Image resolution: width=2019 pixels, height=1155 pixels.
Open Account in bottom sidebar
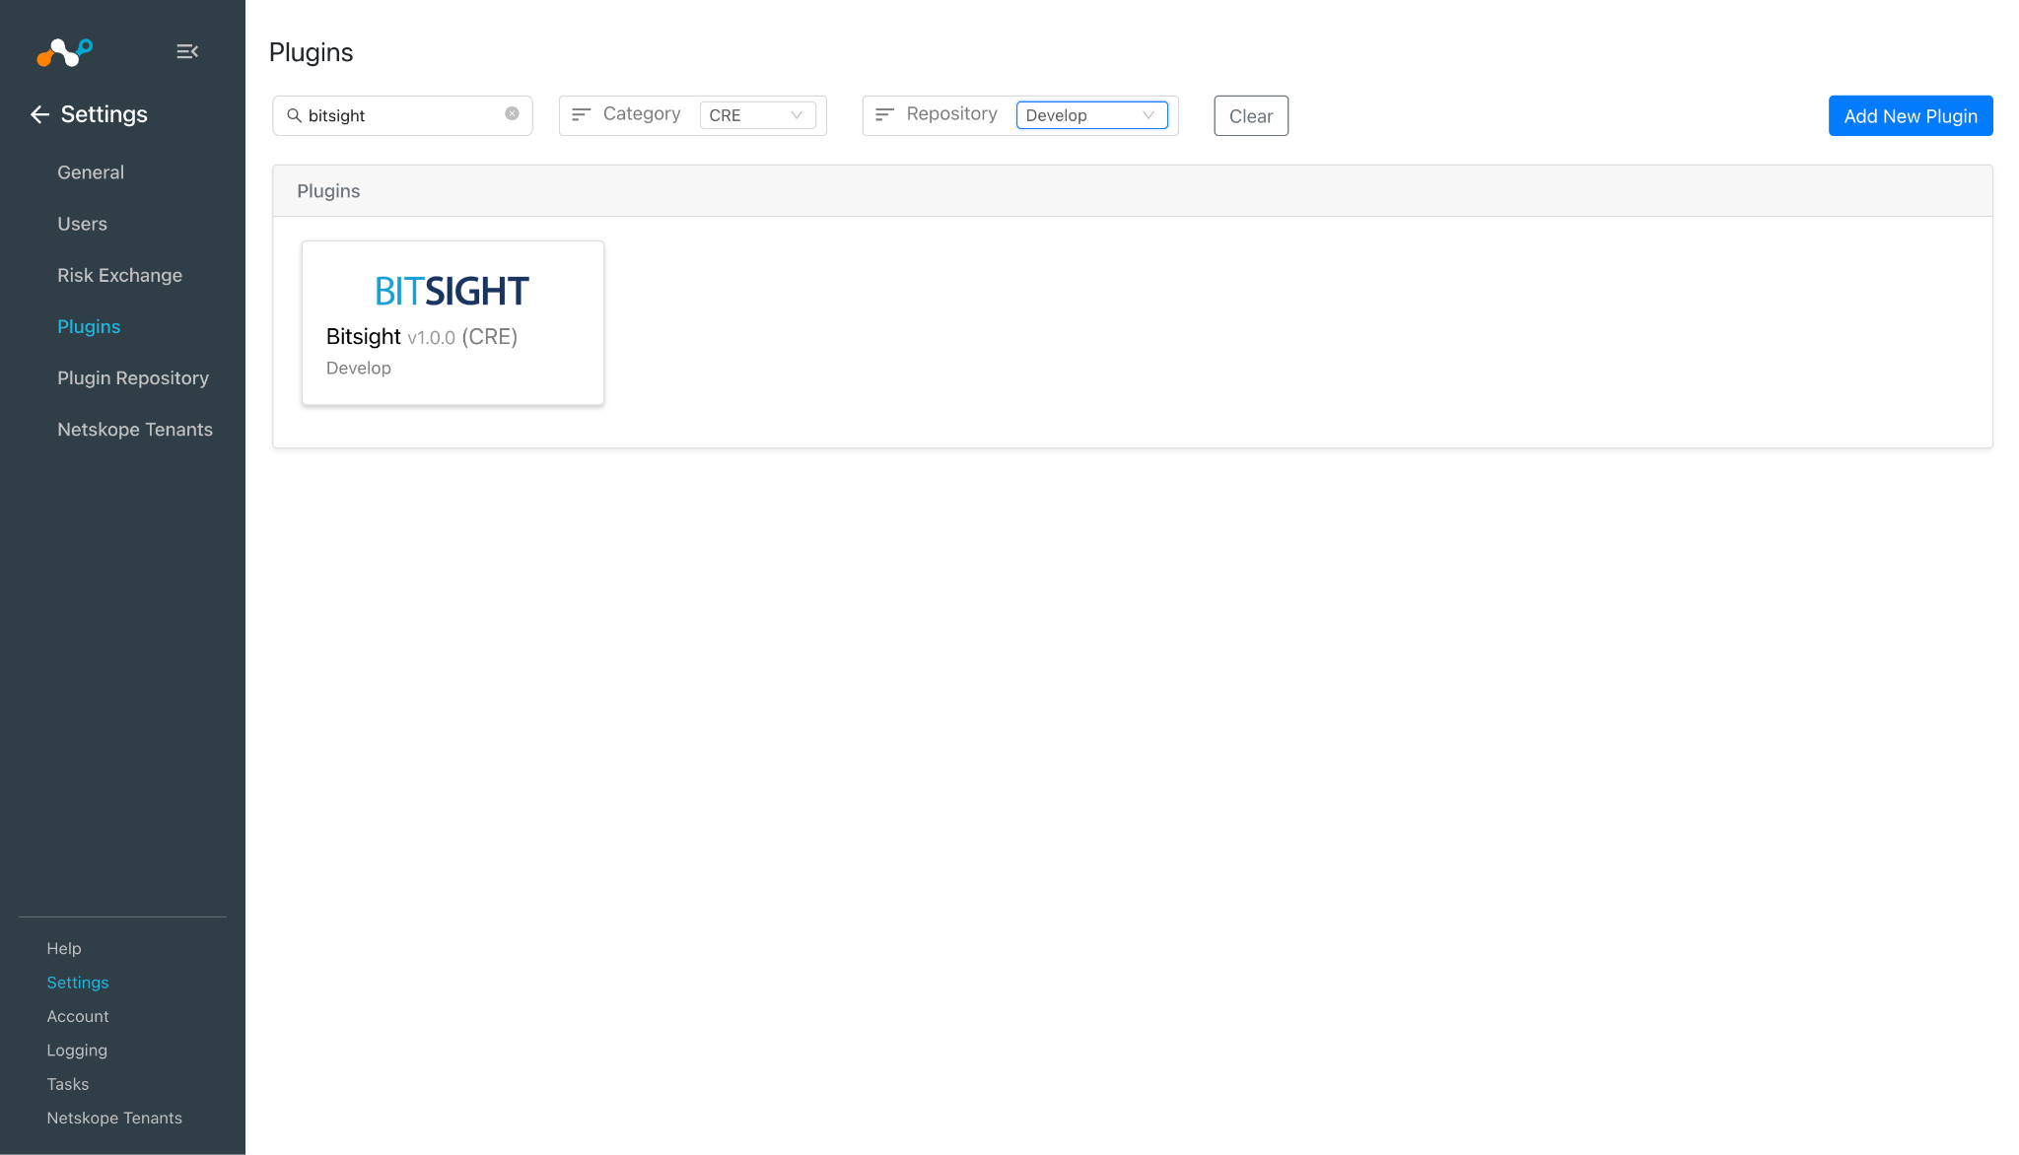point(78,1016)
